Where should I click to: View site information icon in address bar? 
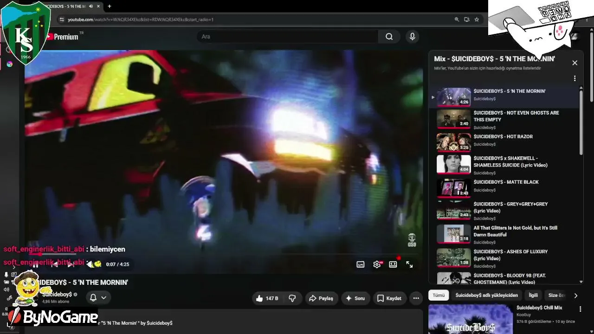coord(62,19)
